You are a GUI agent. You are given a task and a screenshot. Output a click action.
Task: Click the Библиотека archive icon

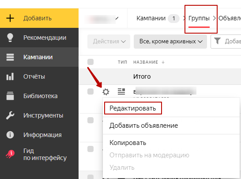click(10, 96)
